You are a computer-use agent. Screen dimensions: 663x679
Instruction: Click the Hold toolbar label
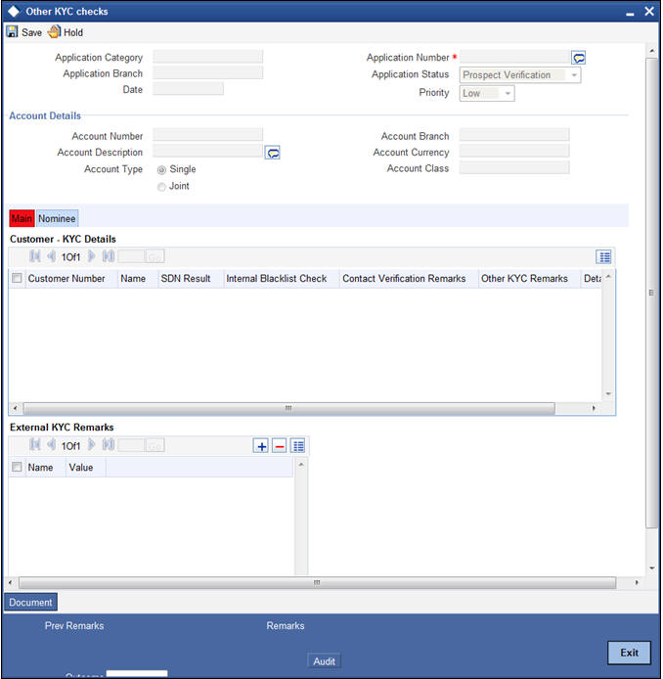[73, 32]
